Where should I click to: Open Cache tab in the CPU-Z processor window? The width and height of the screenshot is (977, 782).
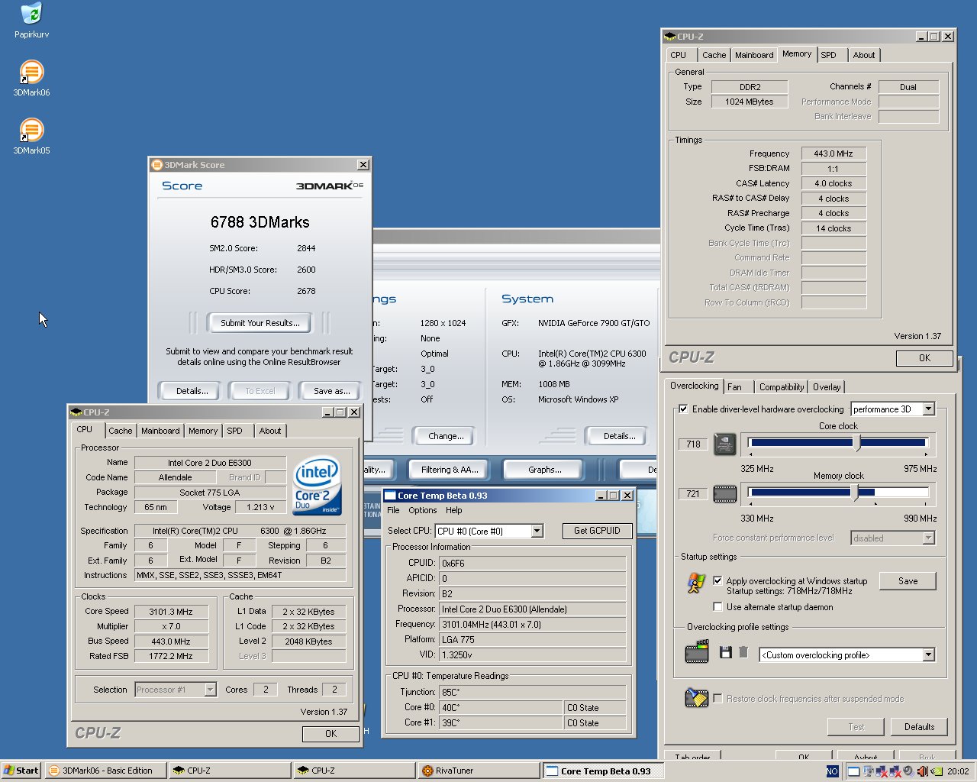click(121, 431)
